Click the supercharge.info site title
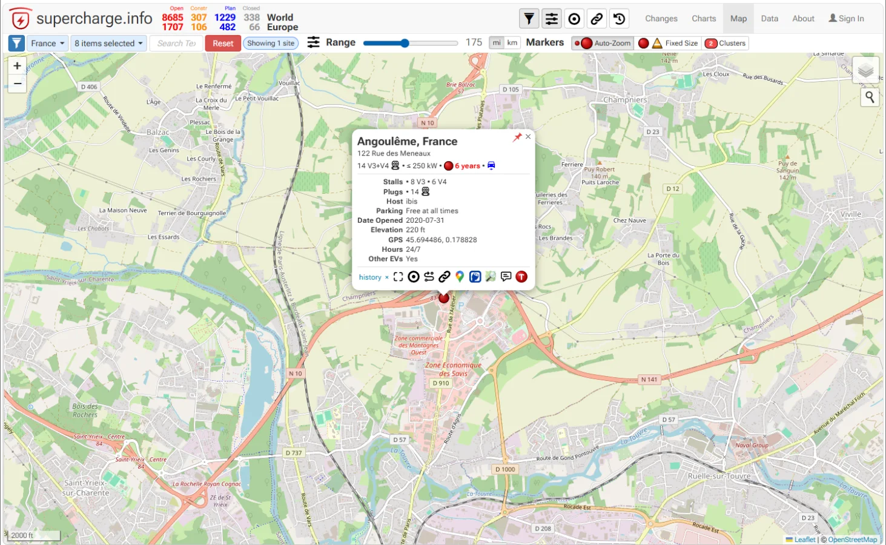This screenshot has width=886, height=545. (x=94, y=18)
